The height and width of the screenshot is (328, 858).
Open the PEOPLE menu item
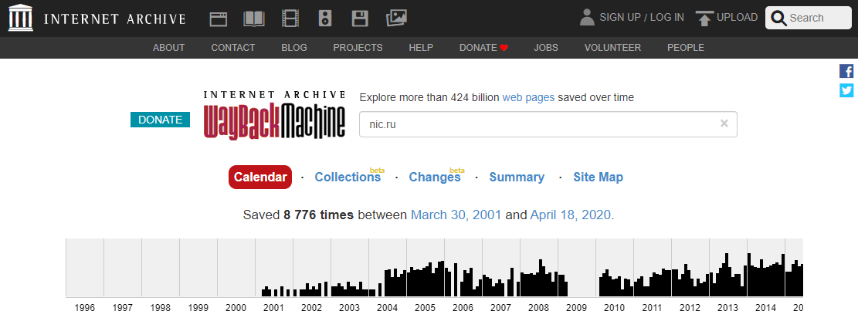click(686, 48)
